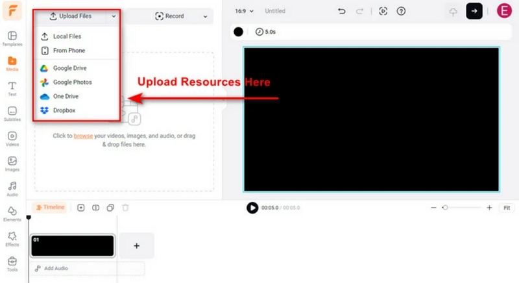The height and width of the screenshot is (283, 519).
Task: Open the Text sidebar panel
Action: point(12,89)
